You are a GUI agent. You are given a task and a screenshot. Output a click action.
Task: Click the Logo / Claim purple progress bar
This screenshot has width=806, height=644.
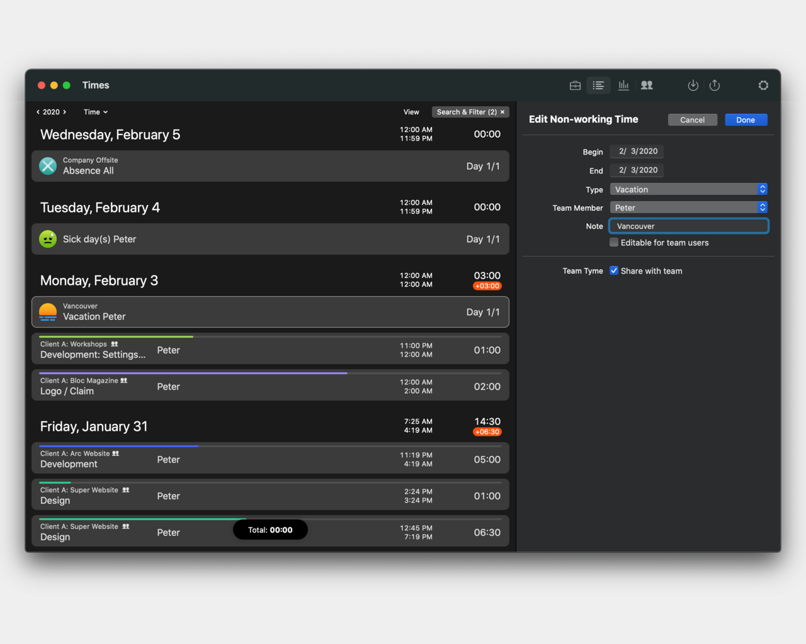point(193,374)
